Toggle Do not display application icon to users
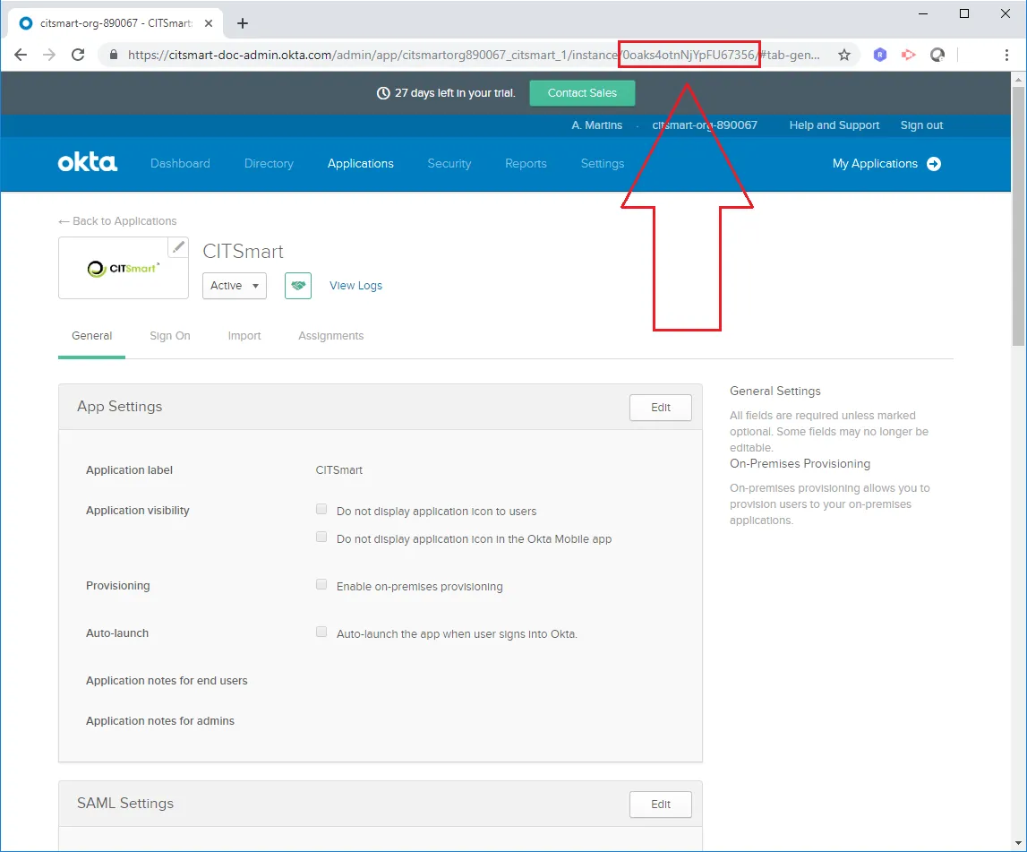This screenshot has height=852, width=1027. (321, 510)
